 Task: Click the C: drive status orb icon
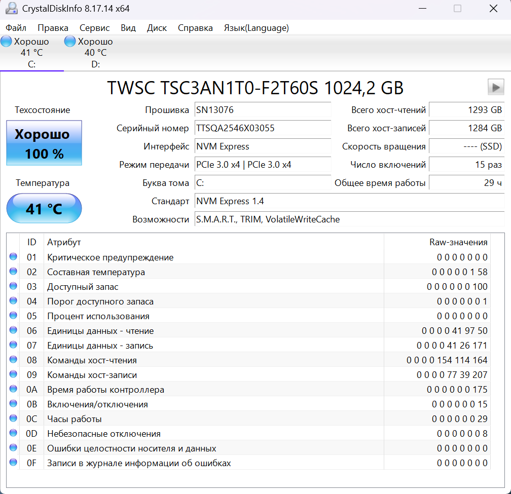(x=7, y=42)
